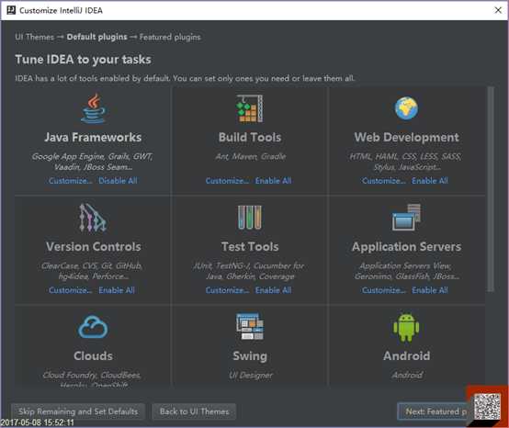Viewport: 509px width, 428px height.
Task: Open Customize link under Application Servers
Action: tap(384, 290)
